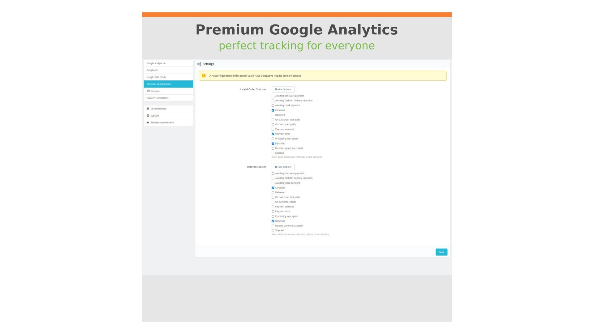Uncheck Refunded in Refund statuses list
The width and height of the screenshot is (594, 334).
tap(273, 221)
